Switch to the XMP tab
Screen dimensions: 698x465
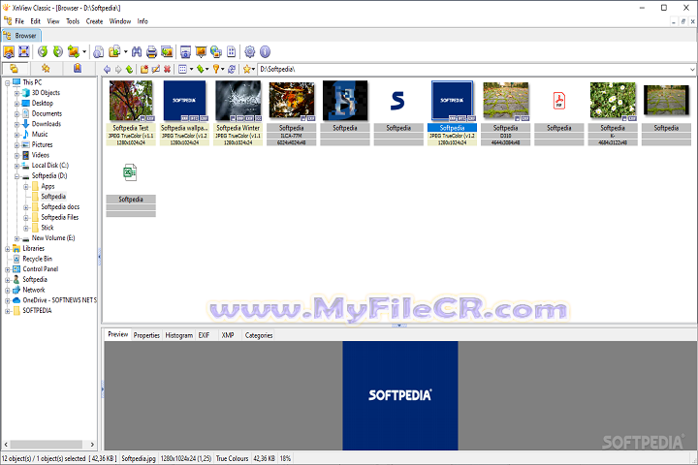pyautogui.click(x=228, y=335)
